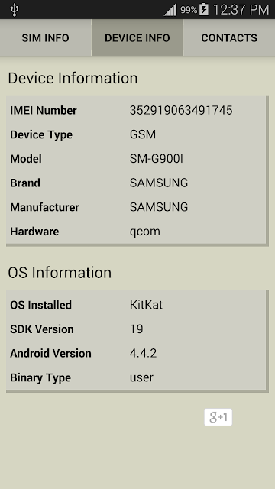Tap the OS Information heading

point(60,273)
